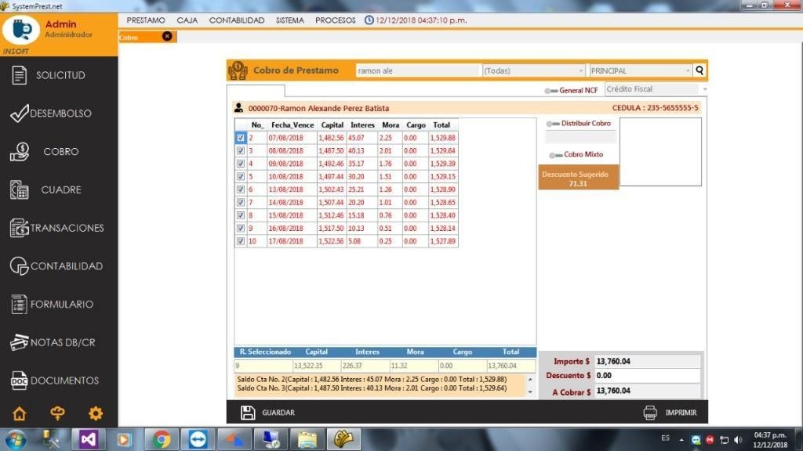Image resolution: width=803 pixels, height=451 pixels.
Task: Select total cell 1,527.89
Action: (x=443, y=241)
